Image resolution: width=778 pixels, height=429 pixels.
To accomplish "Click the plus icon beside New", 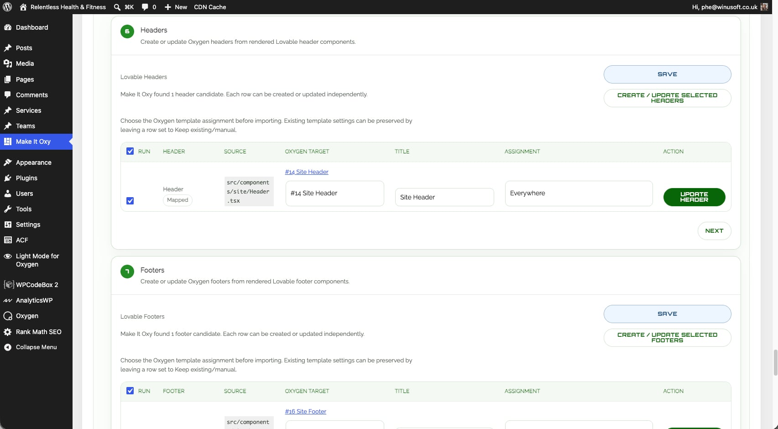I will 167,7.
